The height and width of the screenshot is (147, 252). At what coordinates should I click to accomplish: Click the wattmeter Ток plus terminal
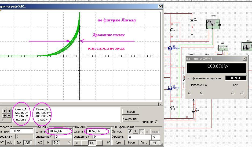tap(233, 93)
